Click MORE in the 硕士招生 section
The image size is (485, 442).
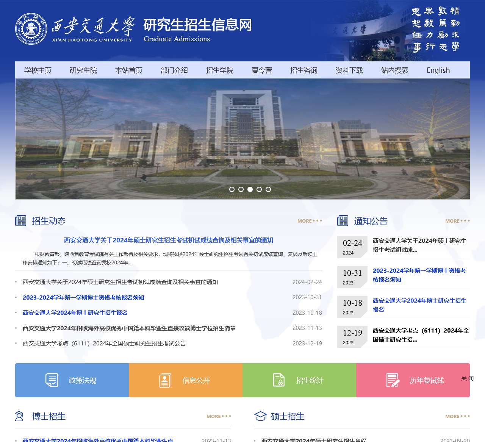click(457, 416)
